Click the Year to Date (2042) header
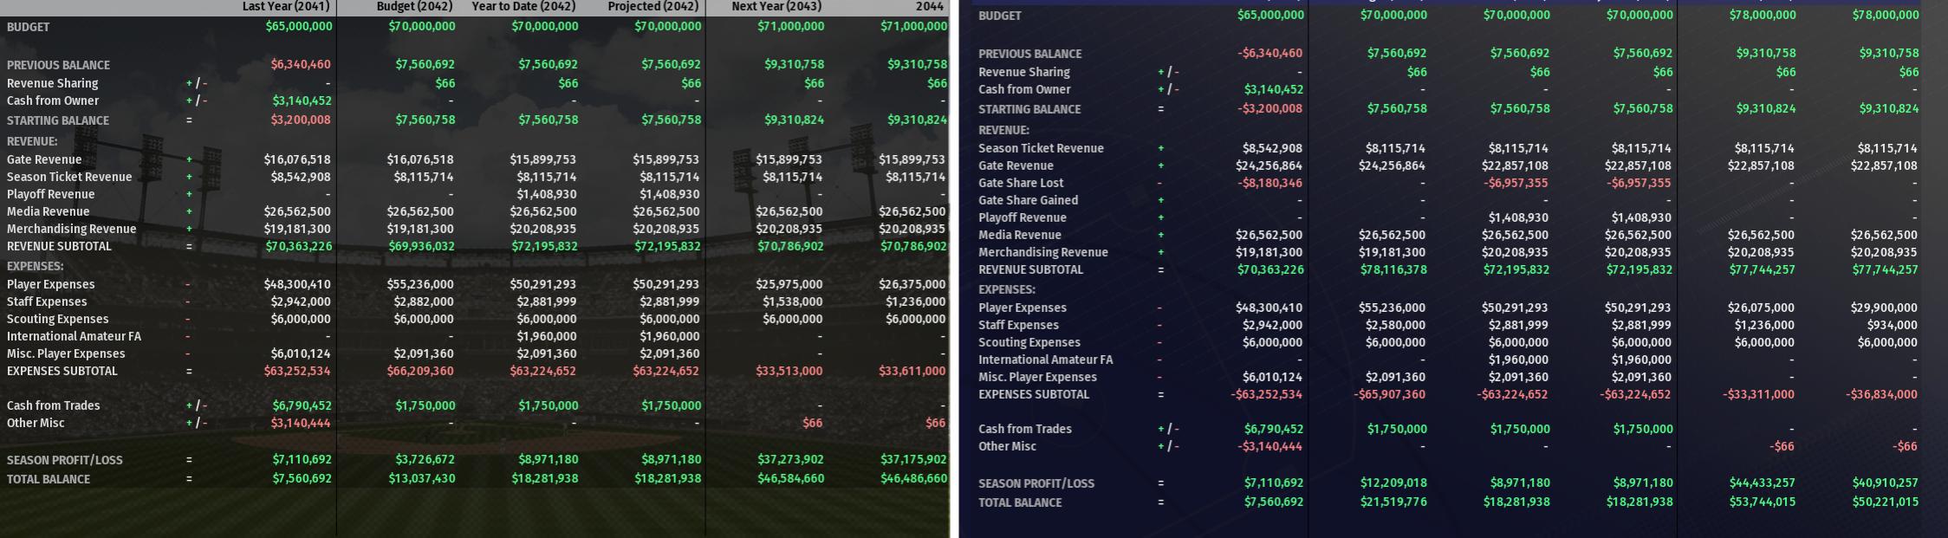Image resolution: width=1948 pixels, height=538 pixels. (x=523, y=6)
